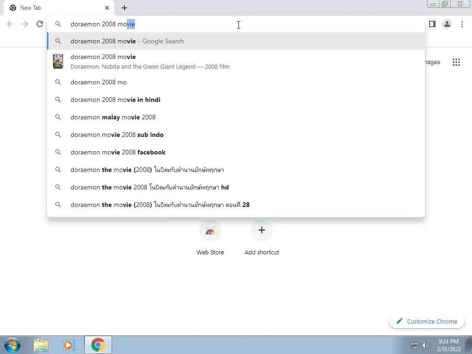Open the volume speaker tray icon
The width and height of the screenshot is (472, 354).
425,345
